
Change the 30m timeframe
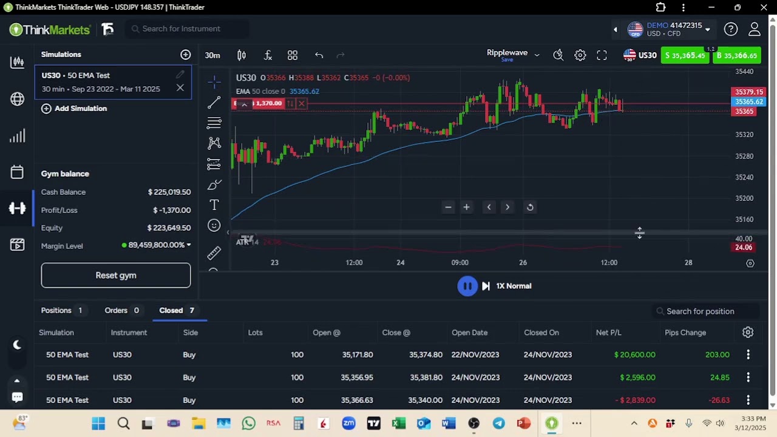[212, 55]
